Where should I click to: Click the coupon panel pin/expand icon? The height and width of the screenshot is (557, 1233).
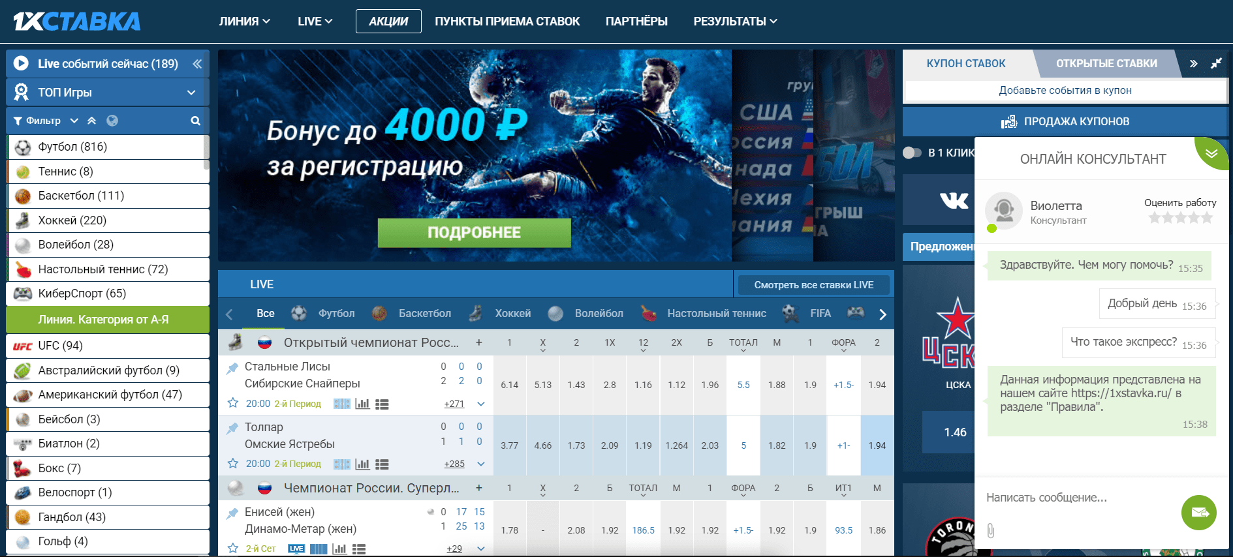[1216, 63]
